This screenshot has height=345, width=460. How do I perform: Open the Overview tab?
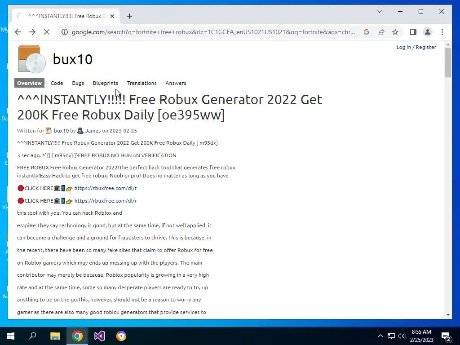[x=29, y=83]
